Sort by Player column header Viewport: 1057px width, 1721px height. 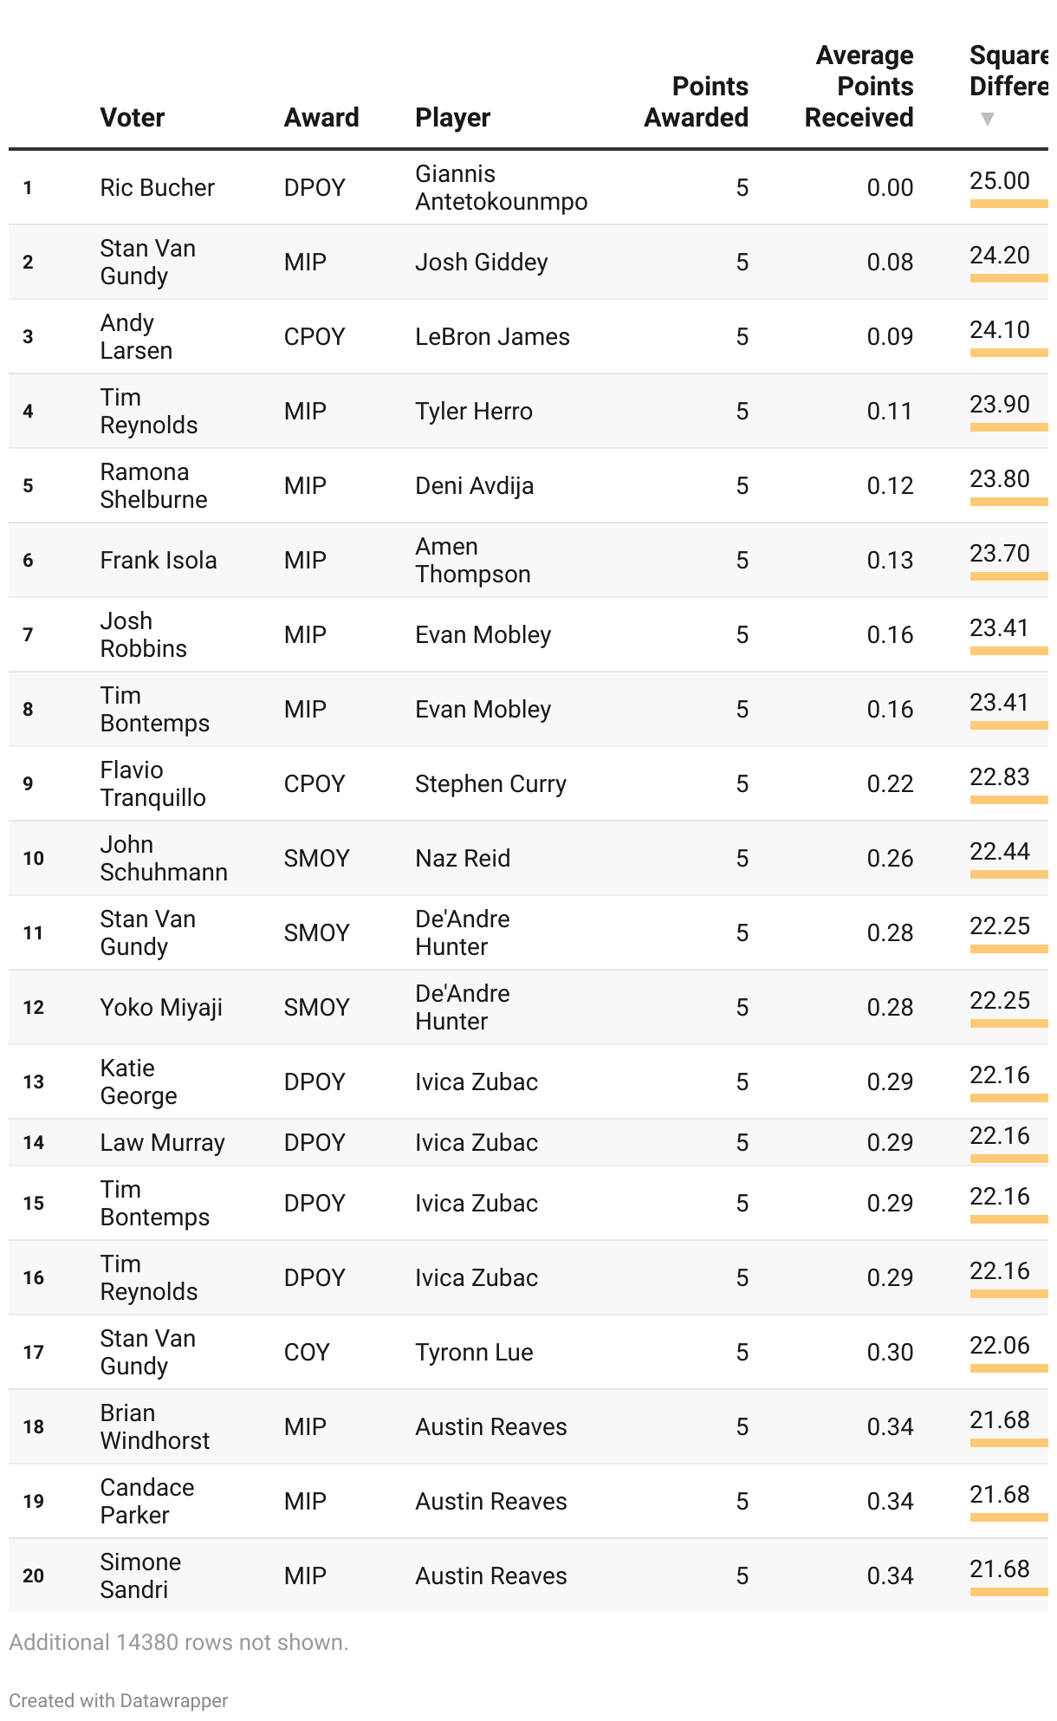pyautogui.click(x=452, y=117)
